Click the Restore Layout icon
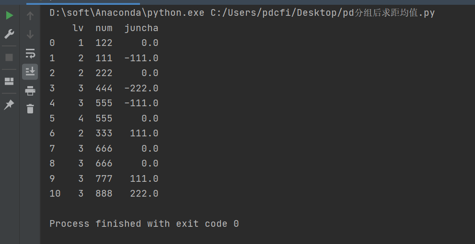475x244 pixels. [9, 81]
